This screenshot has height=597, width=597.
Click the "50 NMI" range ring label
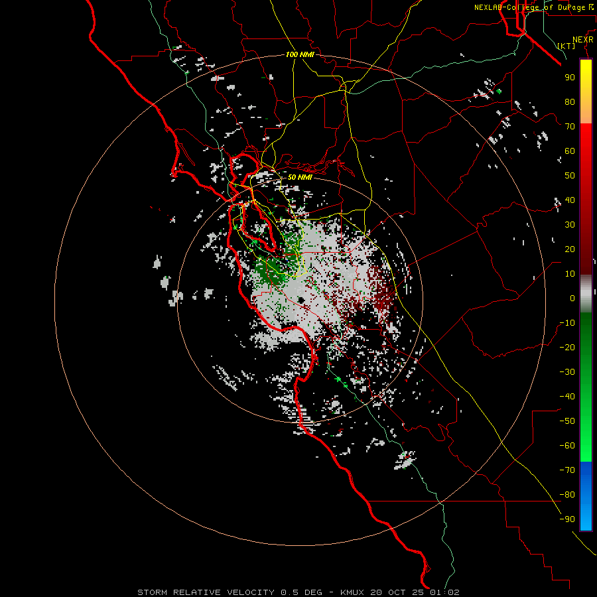point(300,177)
